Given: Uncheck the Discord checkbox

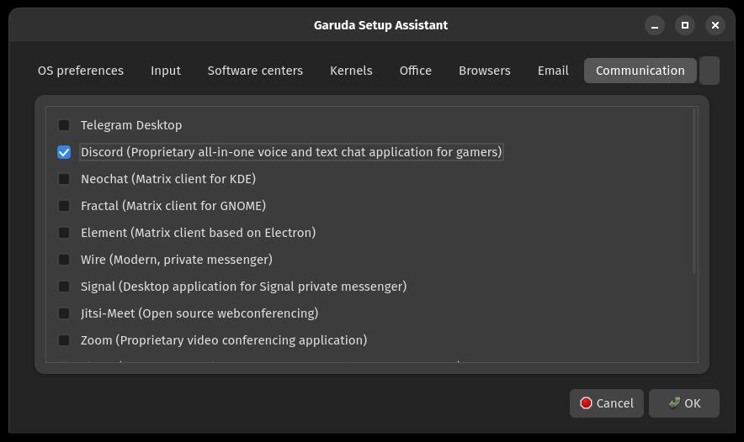Looking at the screenshot, I should coord(64,152).
